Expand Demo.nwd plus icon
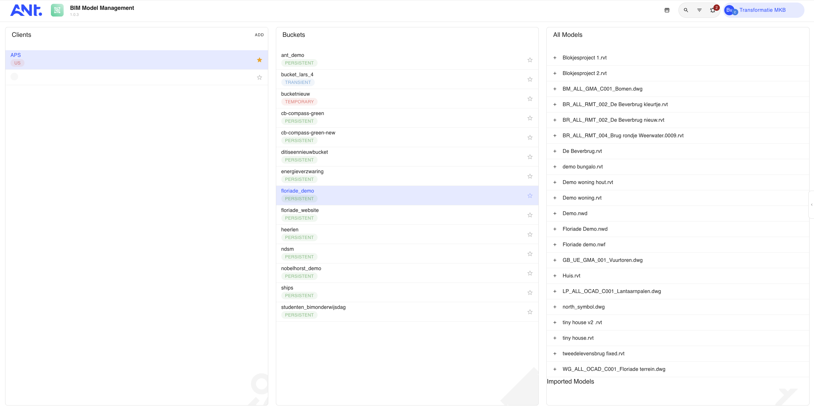 pos(555,213)
